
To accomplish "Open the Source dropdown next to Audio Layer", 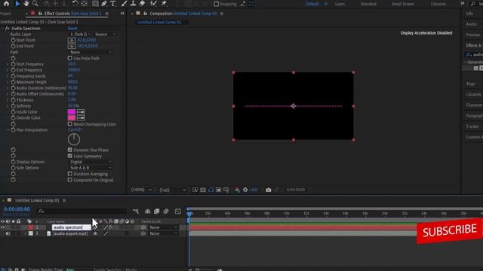I will coord(105,35).
